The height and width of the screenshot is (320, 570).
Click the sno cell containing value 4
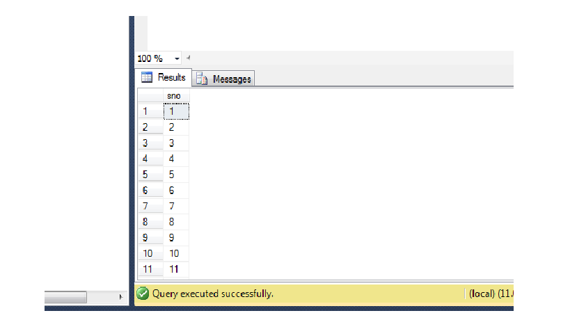(x=175, y=159)
